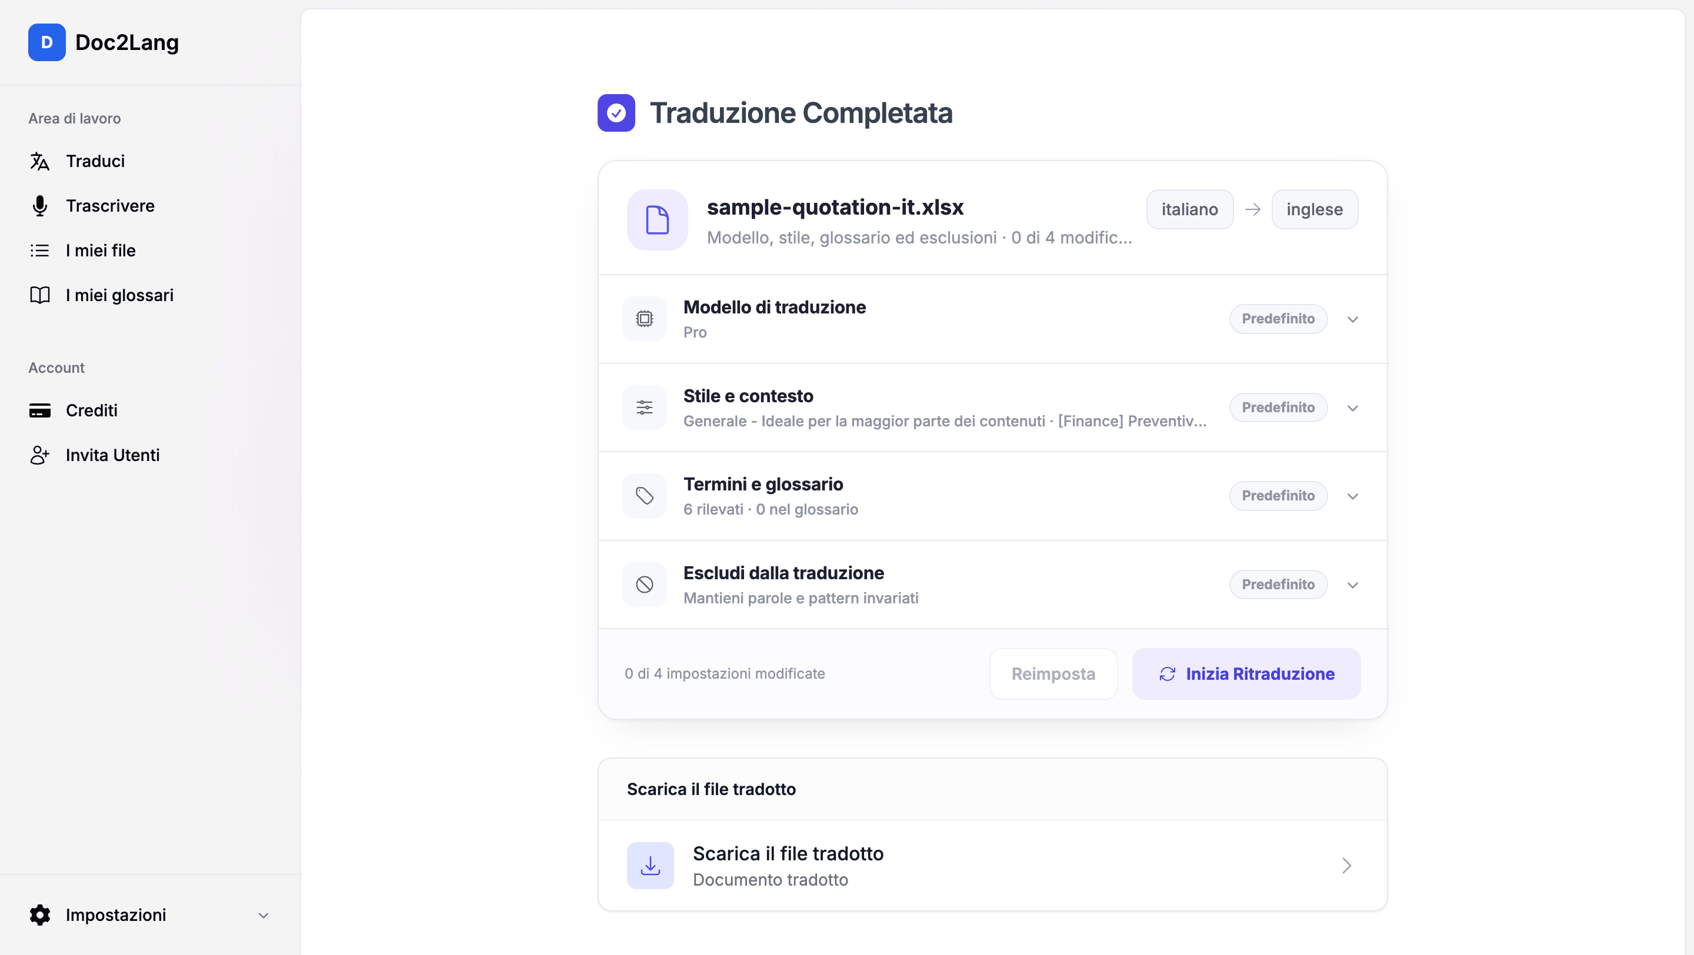Click the microphone icon for Trascrivere
1694x955 pixels.
(x=39, y=206)
